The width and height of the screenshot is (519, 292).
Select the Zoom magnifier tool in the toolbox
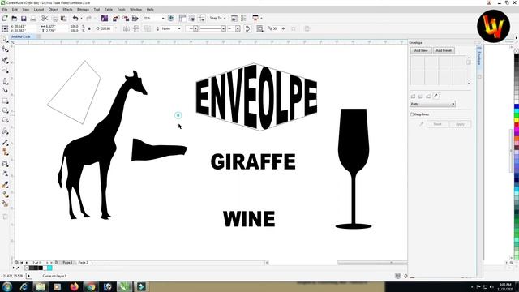pos(6,70)
